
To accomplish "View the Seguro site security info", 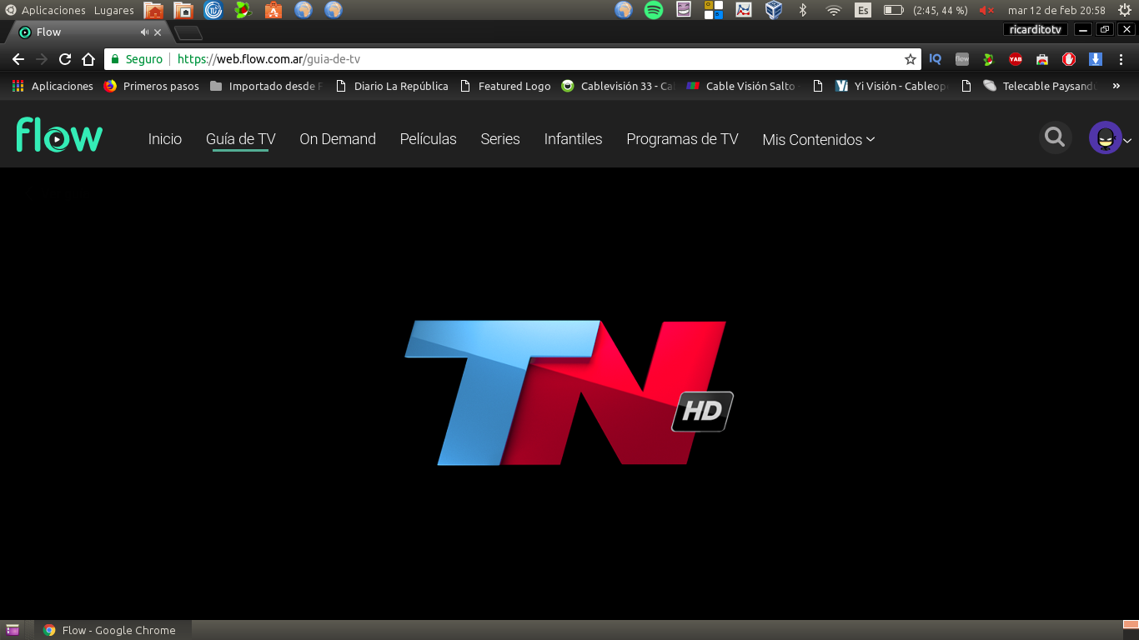I will [x=138, y=59].
